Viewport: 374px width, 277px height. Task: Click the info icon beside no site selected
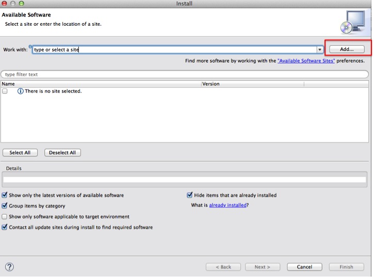21,91
